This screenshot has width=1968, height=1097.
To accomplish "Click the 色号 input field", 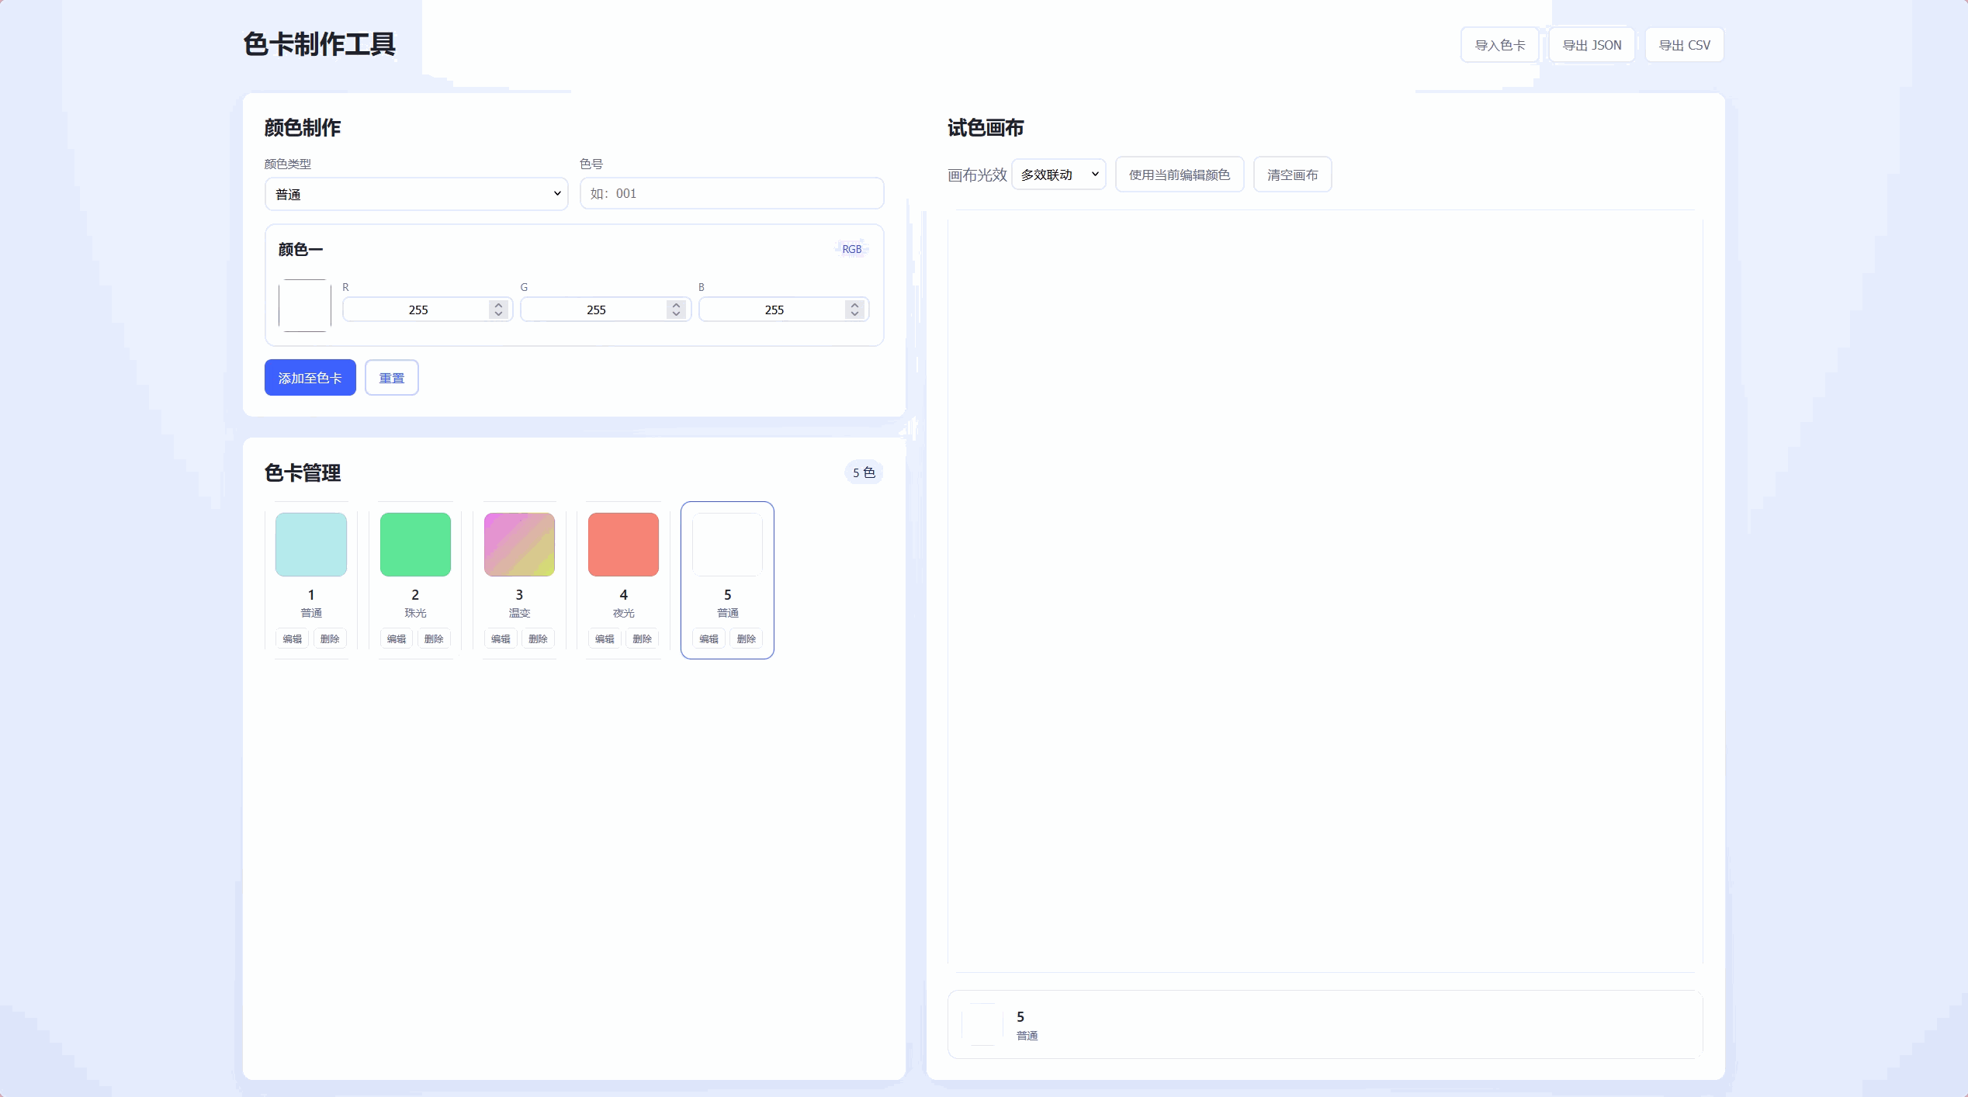I will 731,194.
